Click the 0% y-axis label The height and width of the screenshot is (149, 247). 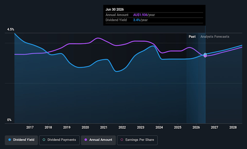[9, 120]
